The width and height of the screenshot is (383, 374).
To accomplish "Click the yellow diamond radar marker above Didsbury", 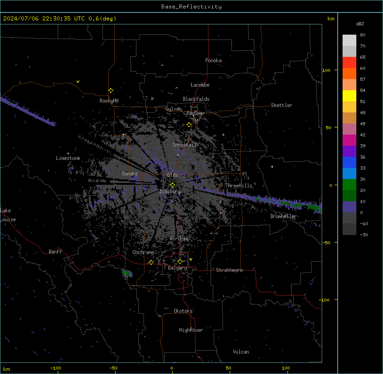I will click(x=173, y=185).
